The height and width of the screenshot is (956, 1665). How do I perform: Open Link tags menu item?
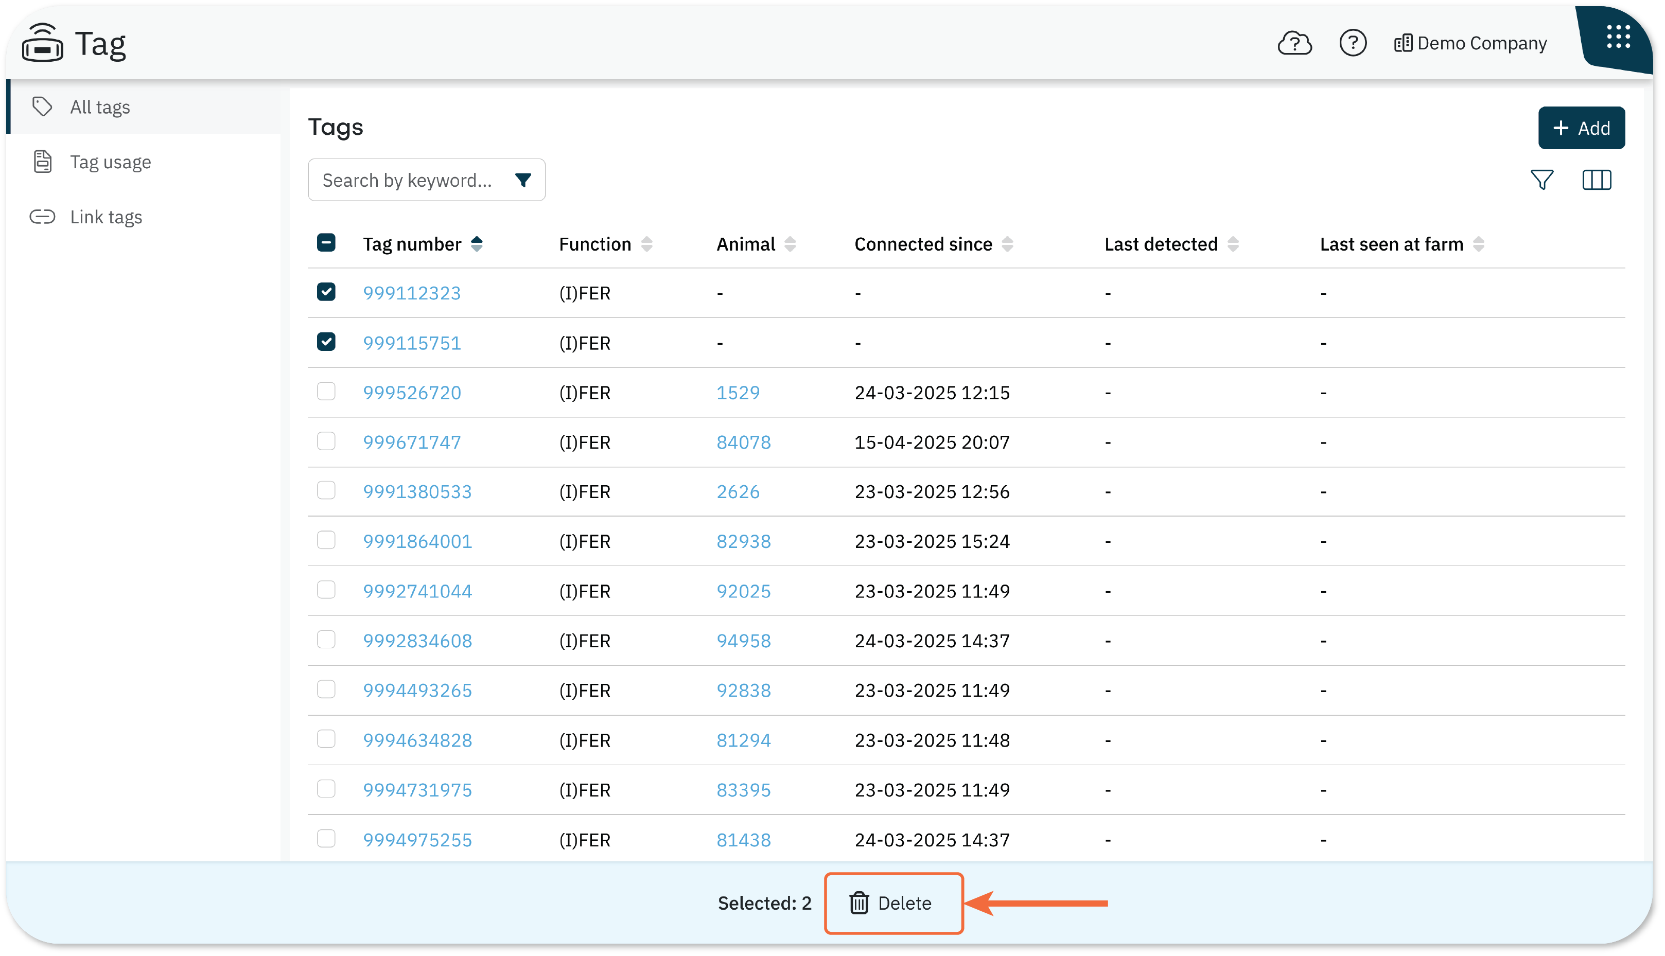(144, 217)
